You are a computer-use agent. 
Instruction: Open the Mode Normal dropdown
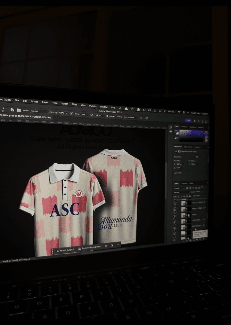(39, 111)
